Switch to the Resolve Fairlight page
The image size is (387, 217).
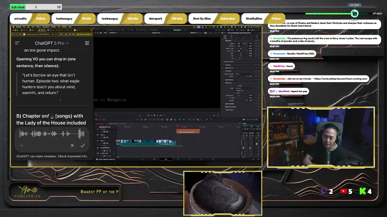[201, 159]
